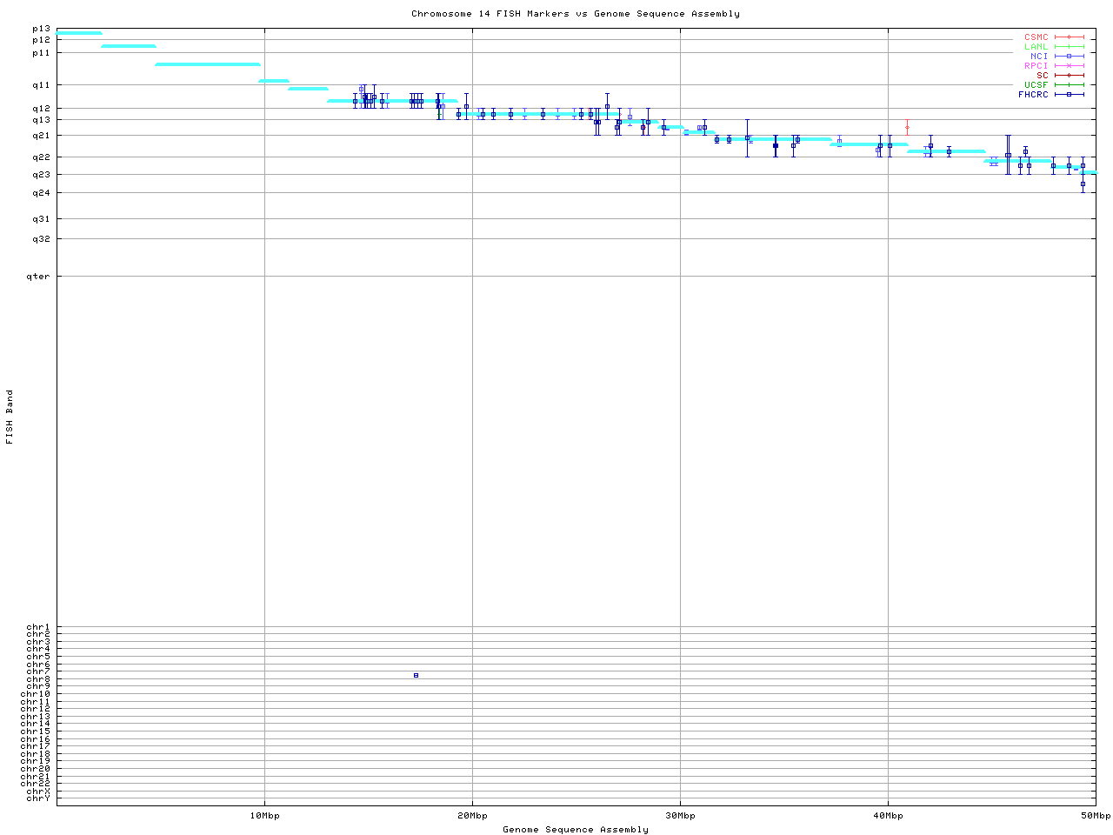The image size is (1113, 835).
Task: Click the 10Mbp x-axis tick label
Action: tap(264, 816)
